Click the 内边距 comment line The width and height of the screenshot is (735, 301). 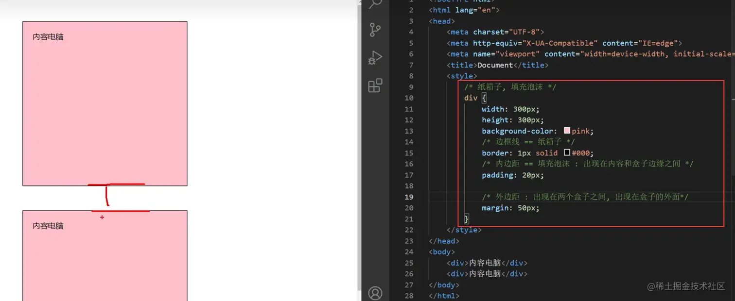pos(588,164)
